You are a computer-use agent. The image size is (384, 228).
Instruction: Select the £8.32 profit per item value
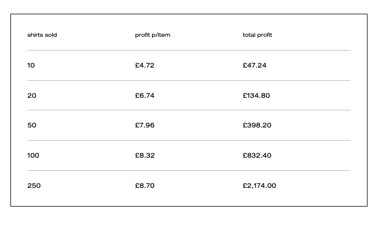[144, 155]
